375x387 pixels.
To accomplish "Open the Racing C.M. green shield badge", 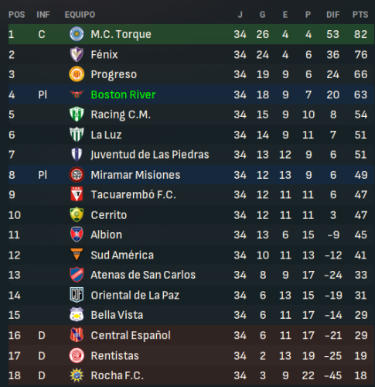I will click(x=77, y=115).
